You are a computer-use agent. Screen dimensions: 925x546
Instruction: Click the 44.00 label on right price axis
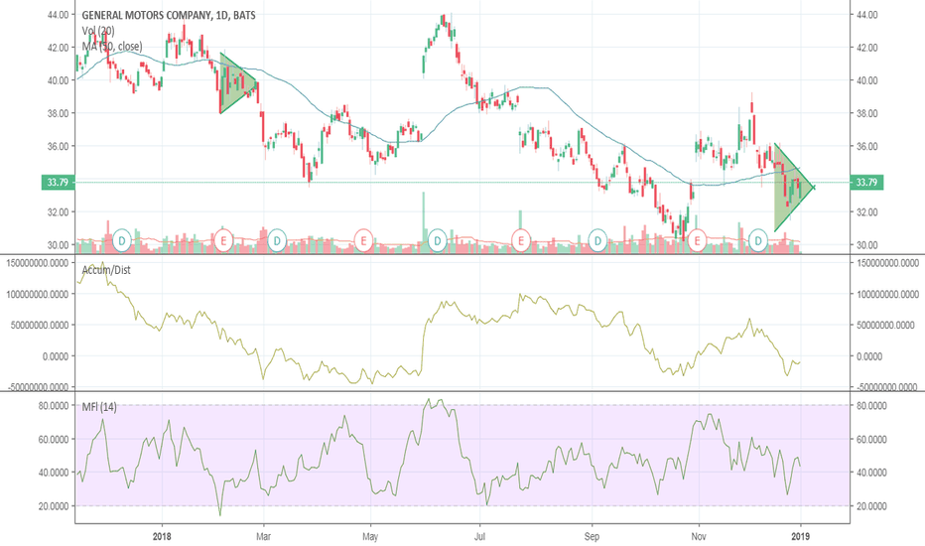click(866, 14)
